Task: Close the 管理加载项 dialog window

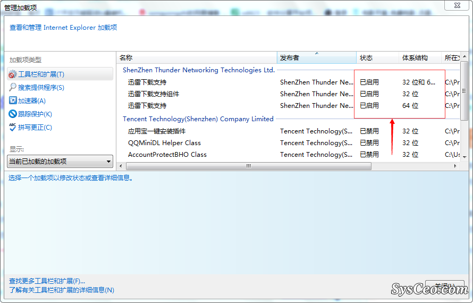Action: pyautogui.click(x=457, y=5)
